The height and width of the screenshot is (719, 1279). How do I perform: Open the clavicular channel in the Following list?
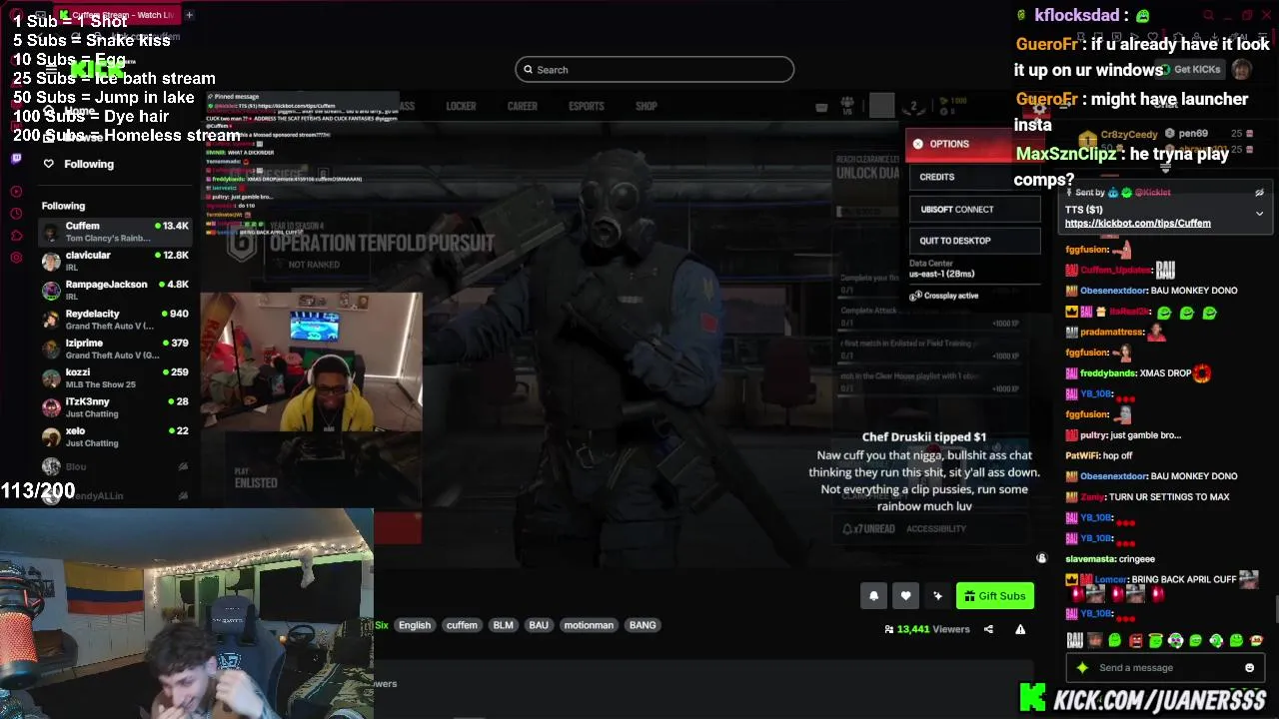116,261
